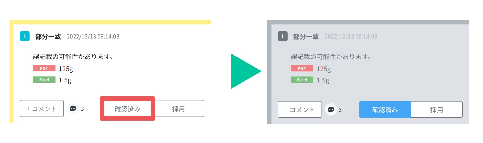483x143 pixels.
Task: Select 採用 in the left card
Action: (179, 109)
